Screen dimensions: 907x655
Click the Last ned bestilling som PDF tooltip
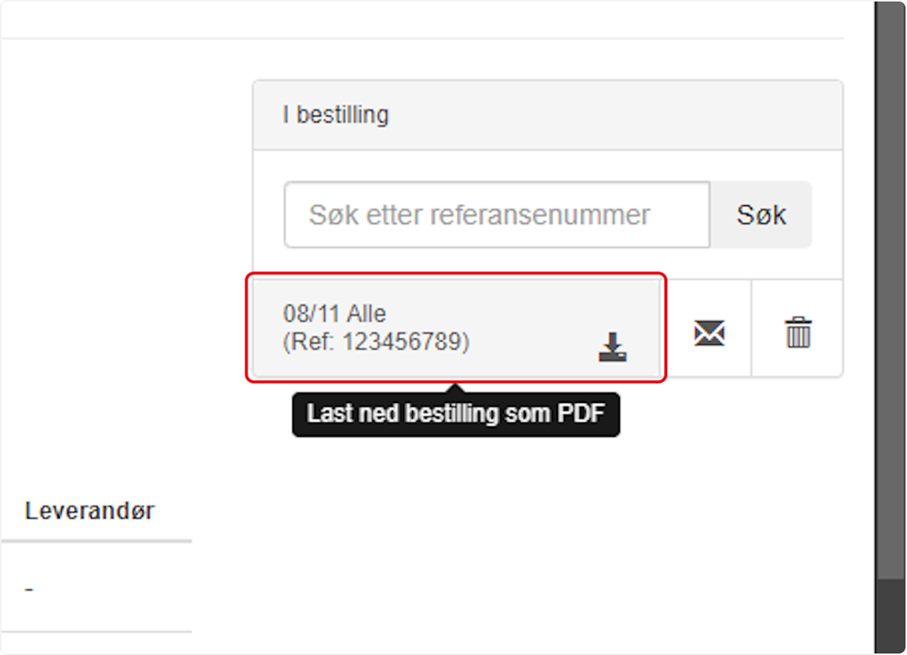455,414
